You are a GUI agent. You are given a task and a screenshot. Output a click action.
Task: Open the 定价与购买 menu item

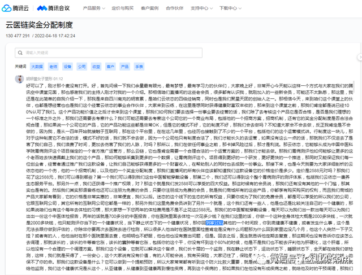[x=123, y=8]
